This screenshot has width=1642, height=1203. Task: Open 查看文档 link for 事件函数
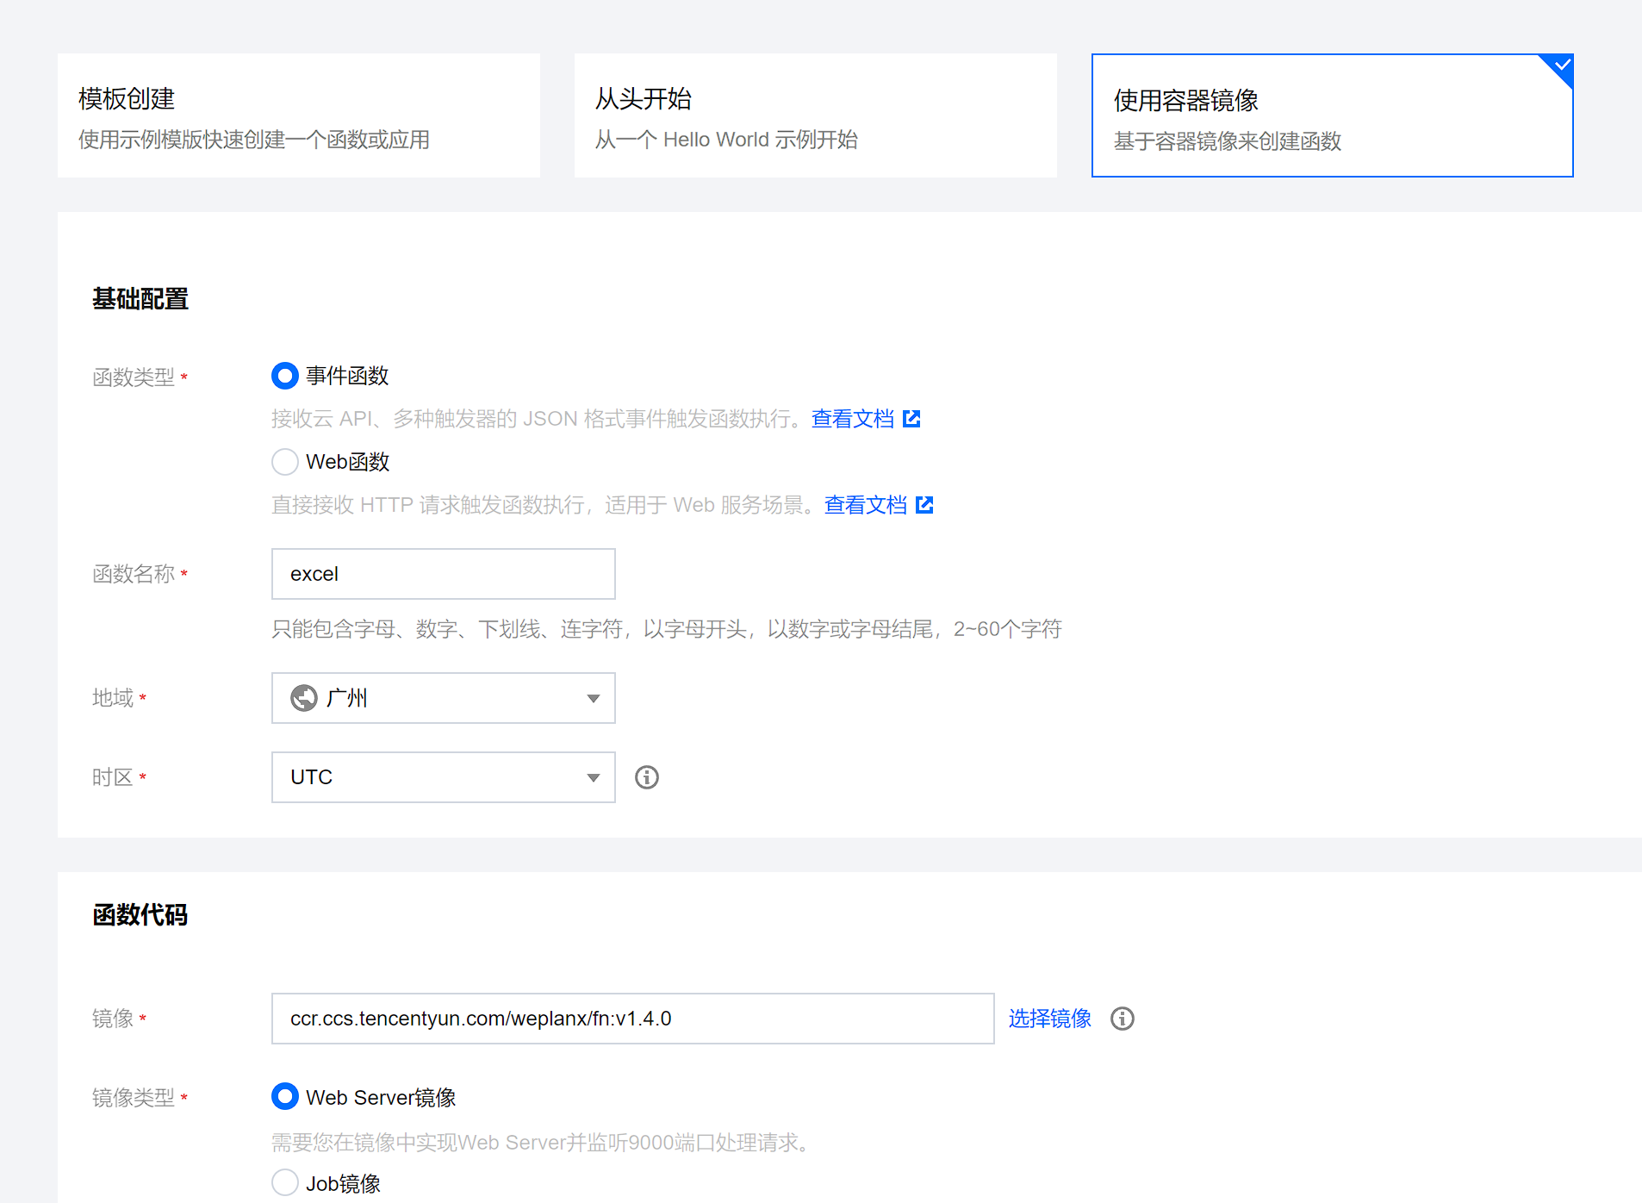pyautogui.click(x=852, y=419)
